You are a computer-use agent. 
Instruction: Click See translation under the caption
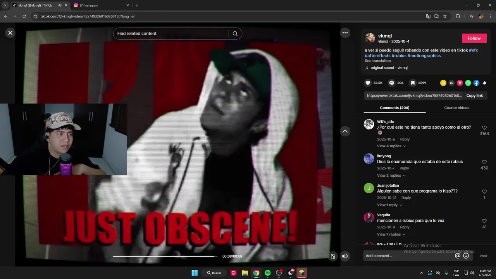[377, 61]
